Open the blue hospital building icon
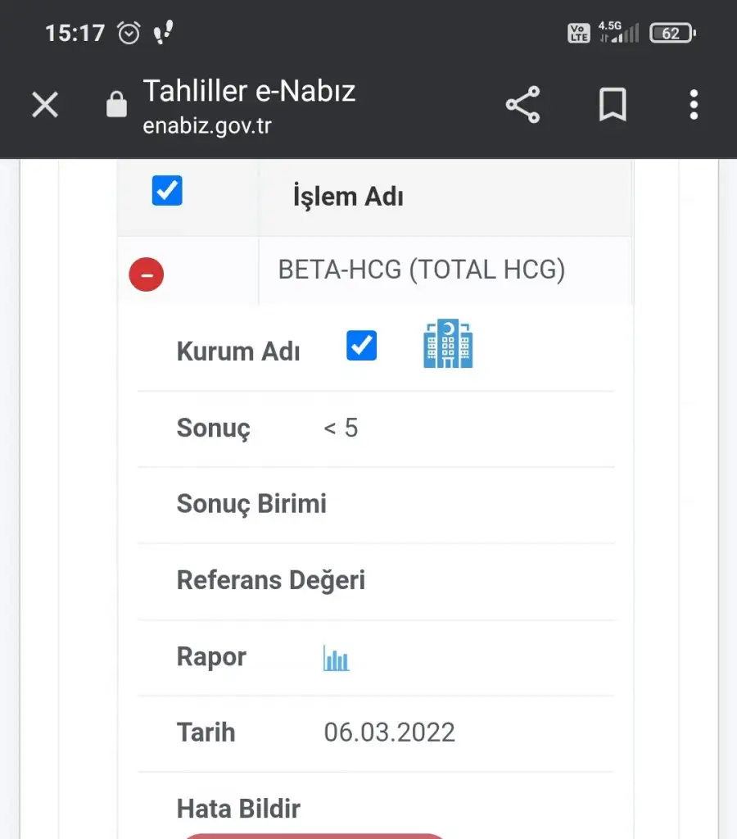737x839 pixels. click(448, 343)
